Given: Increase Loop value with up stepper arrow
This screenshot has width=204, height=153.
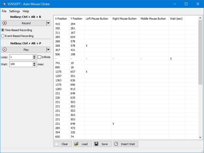Looking at the screenshot, I should [34, 56].
